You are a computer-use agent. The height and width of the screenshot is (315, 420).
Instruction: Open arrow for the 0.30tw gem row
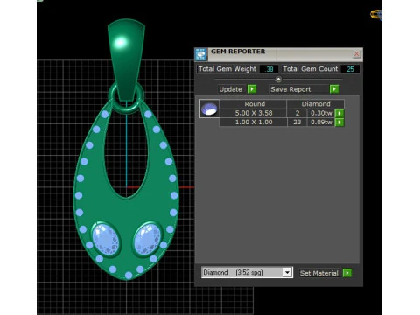point(339,113)
